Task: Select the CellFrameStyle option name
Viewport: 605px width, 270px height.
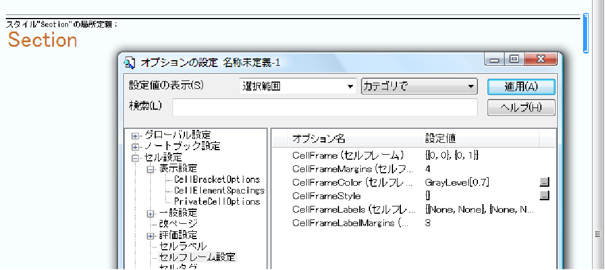Action: tap(327, 196)
